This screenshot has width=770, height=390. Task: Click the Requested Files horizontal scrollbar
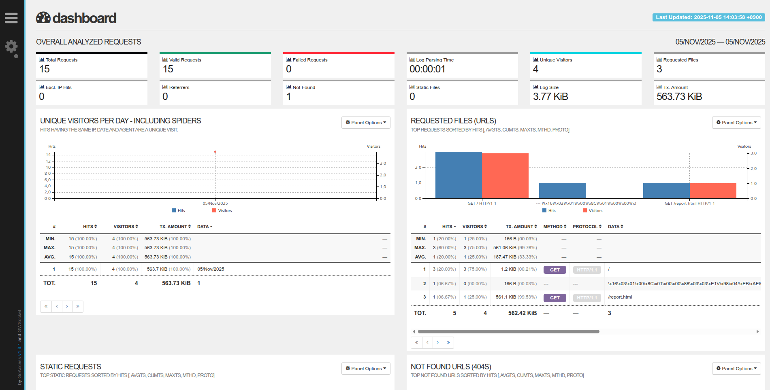coord(508,331)
